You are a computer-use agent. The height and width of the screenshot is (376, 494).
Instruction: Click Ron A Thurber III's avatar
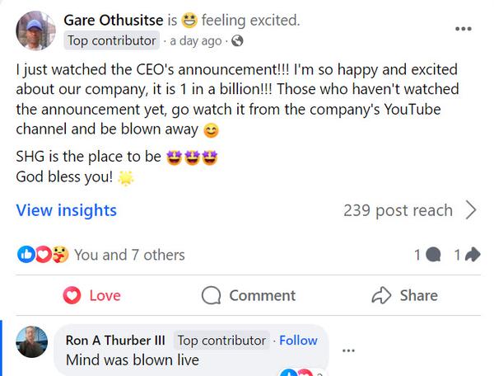tap(32, 341)
